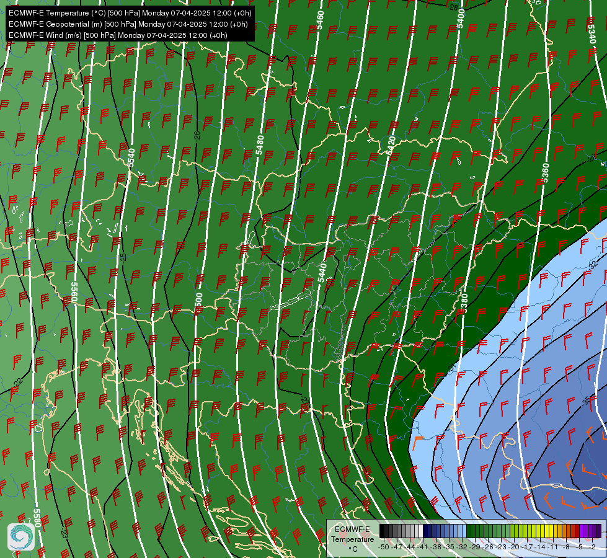The height and width of the screenshot is (558, 607).
Task: Click the 5360 geopotential contour label
Action: [x=545, y=173]
